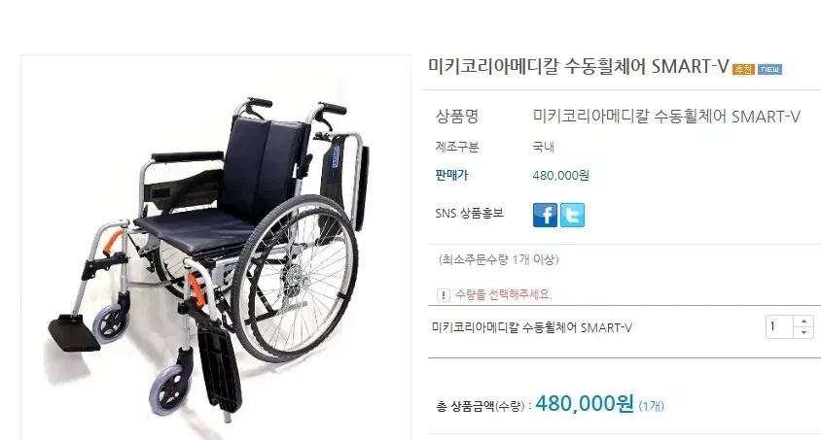
Task: Select the 480,000원 sale price value
Action: point(560,176)
